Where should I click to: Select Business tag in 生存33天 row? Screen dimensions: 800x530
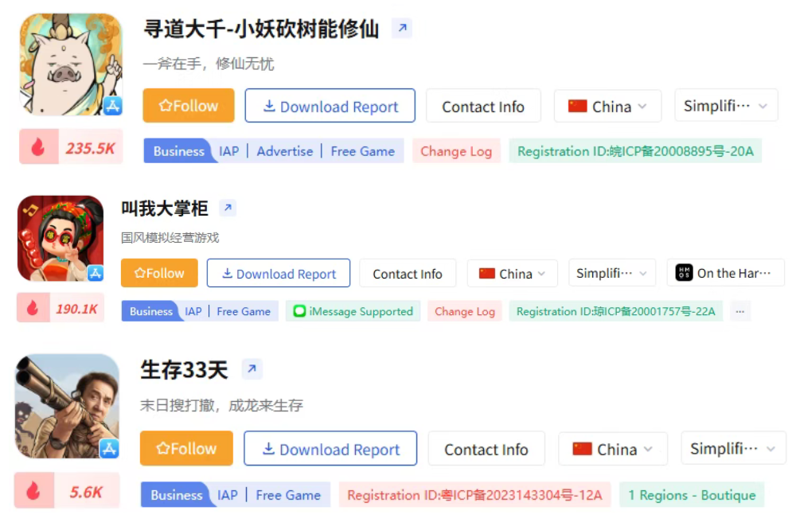[x=175, y=495]
